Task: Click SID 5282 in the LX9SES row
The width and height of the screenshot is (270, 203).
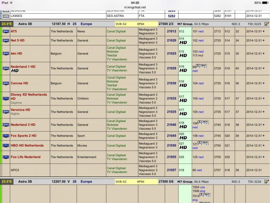Action: pyautogui.click(x=172, y=16)
